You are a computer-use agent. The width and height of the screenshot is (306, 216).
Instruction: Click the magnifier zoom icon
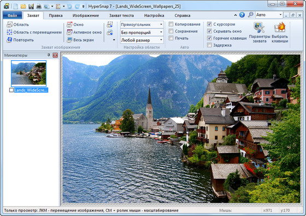click(250, 15)
